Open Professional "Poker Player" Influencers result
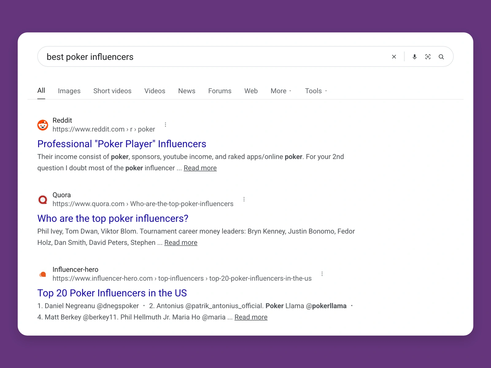Viewport: 491px width, 368px height. point(122,144)
